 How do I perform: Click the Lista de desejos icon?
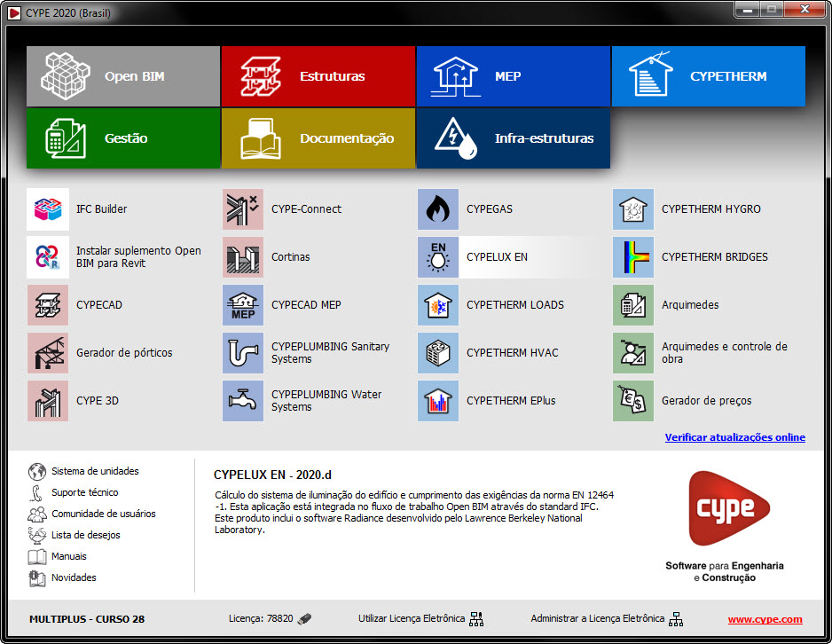pyautogui.click(x=37, y=535)
